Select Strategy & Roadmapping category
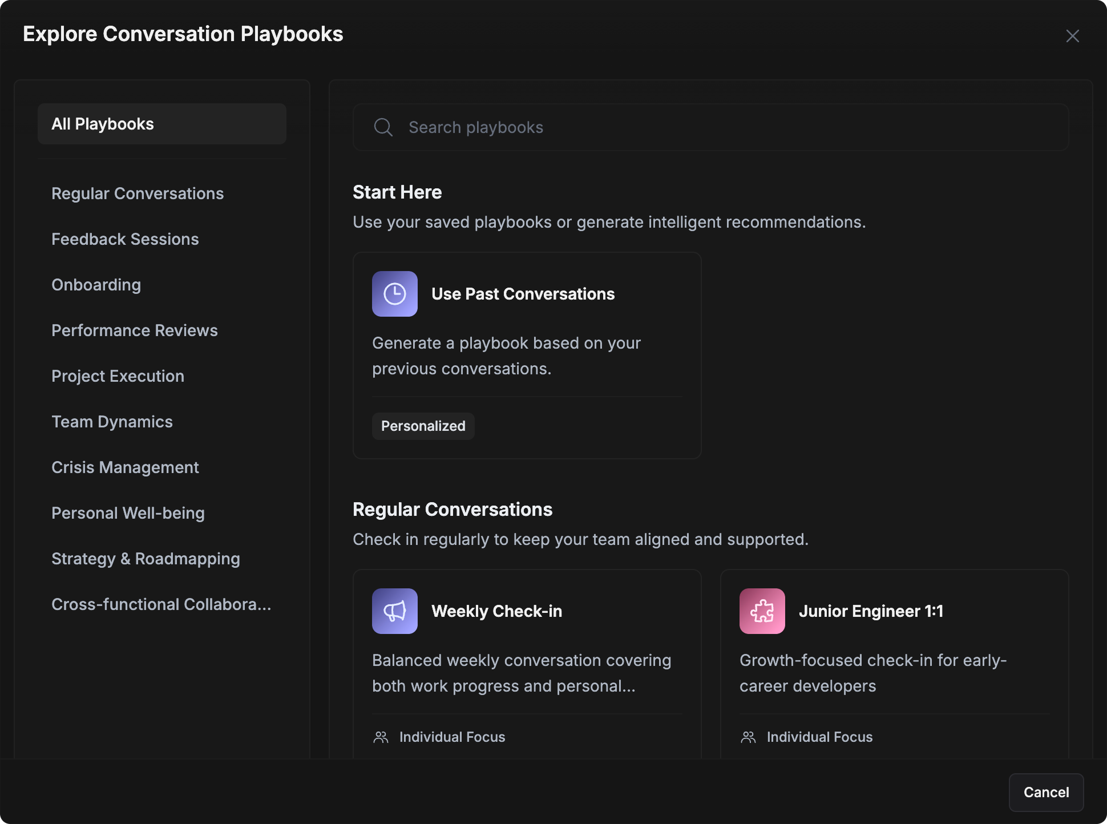 click(146, 559)
